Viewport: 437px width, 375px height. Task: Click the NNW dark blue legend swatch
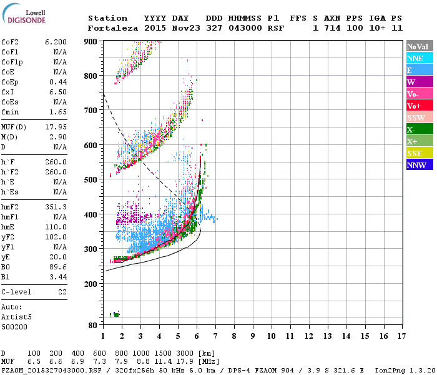point(420,164)
